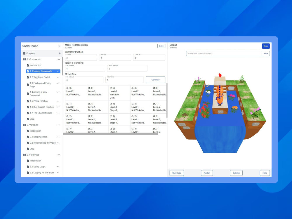Click page icon next to 2.1 Keeping Track
This screenshot has height=219, width=292.
pyautogui.click(x=28, y=137)
